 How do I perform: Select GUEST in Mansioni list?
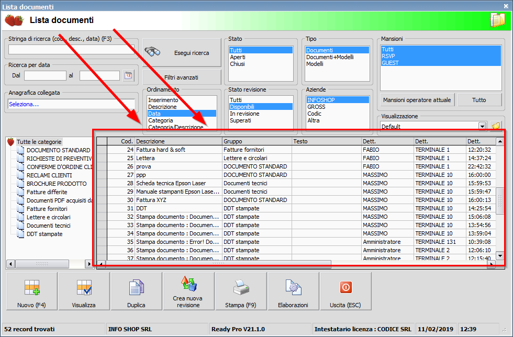441,63
